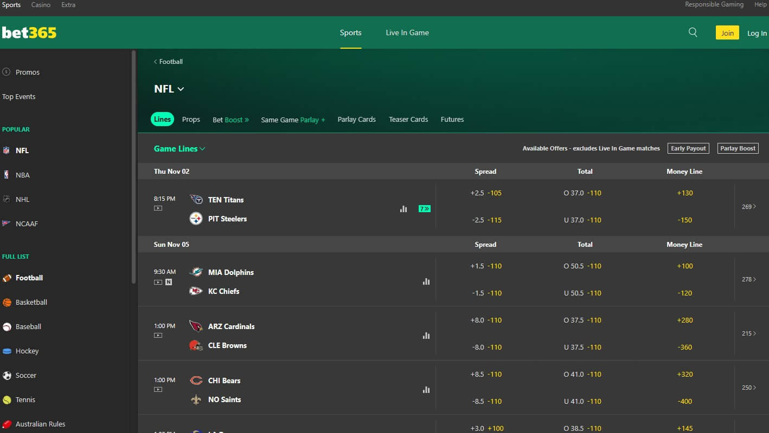Click the Cleveland Browns helmet logo

click(x=196, y=345)
